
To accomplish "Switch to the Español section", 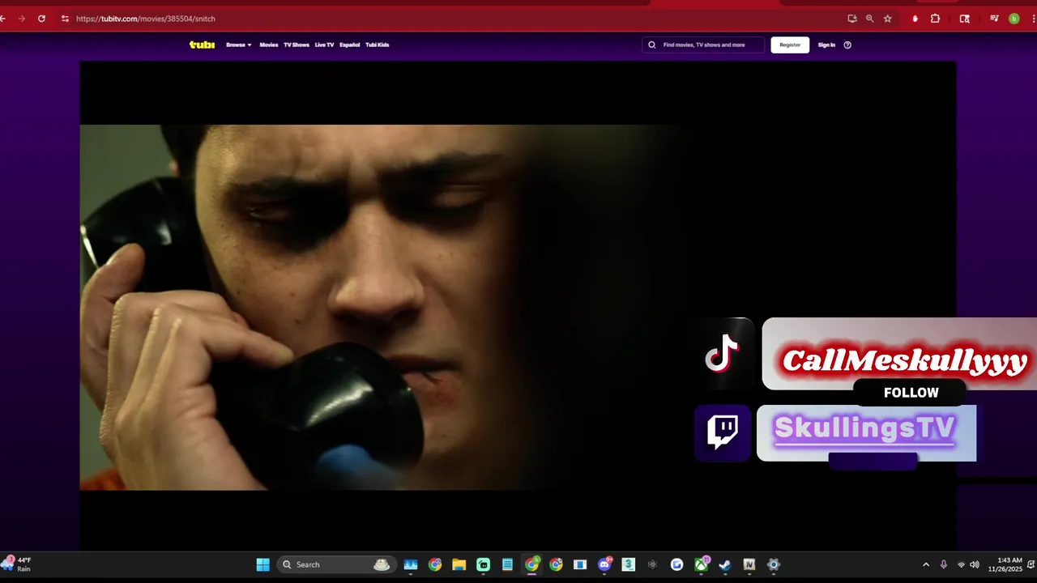I will (350, 45).
